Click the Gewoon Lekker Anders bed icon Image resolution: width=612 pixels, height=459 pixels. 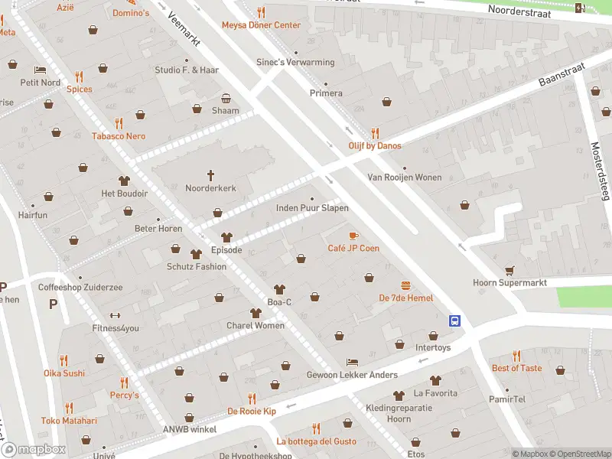point(352,363)
